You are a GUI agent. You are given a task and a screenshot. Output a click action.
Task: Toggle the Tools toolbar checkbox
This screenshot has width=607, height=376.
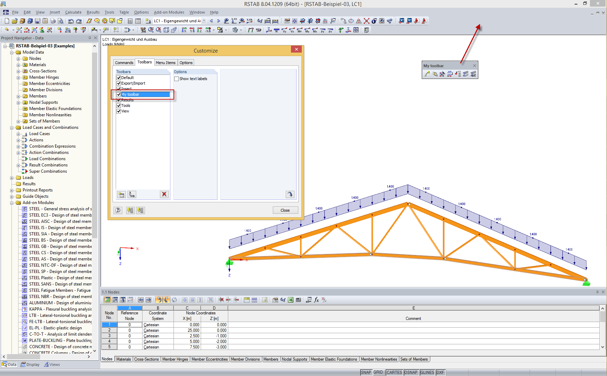118,105
